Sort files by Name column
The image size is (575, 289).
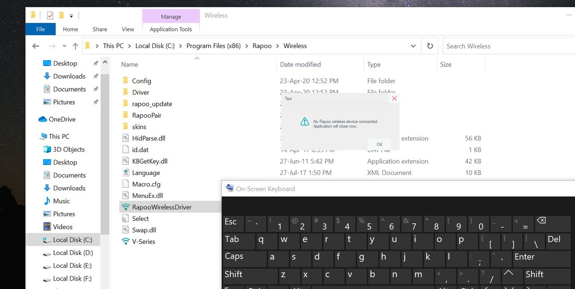tap(130, 65)
